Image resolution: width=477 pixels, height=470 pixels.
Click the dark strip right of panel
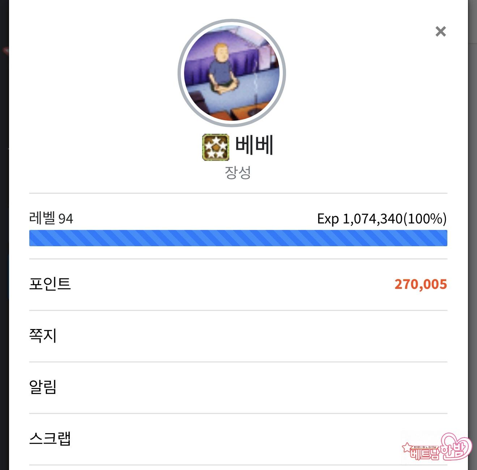472,235
